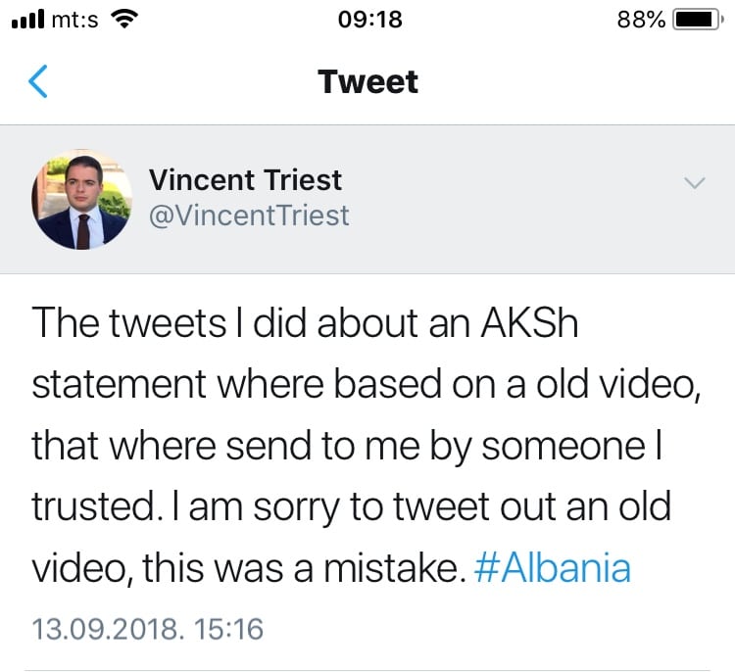Tap the word statement in the tweet
The height and width of the screenshot is (672, 735).
click(x=120, y=386)
